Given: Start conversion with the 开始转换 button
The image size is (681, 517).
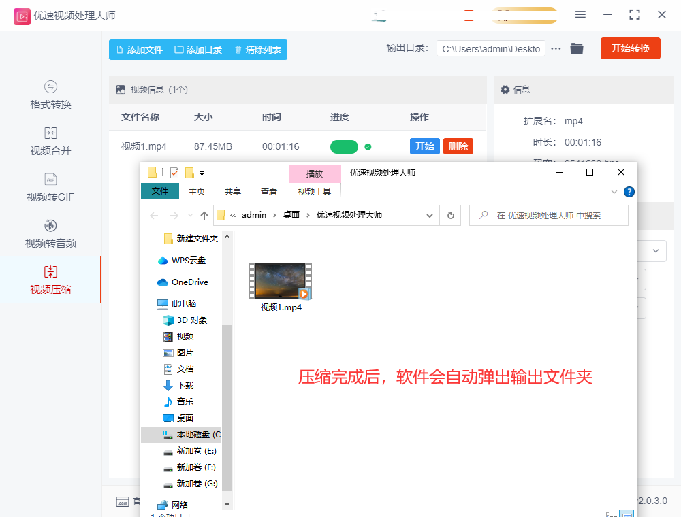Looking at the screenshot, I should [x=630, y=48].
